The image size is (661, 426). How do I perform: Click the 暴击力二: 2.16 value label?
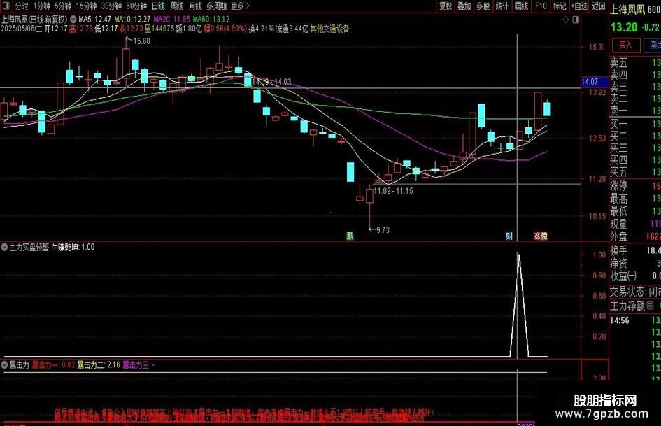[99, 365]
